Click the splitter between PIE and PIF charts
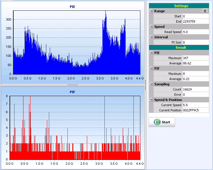Image resolution: width=213 pixels, height=170 pixels. pos(72,85)
